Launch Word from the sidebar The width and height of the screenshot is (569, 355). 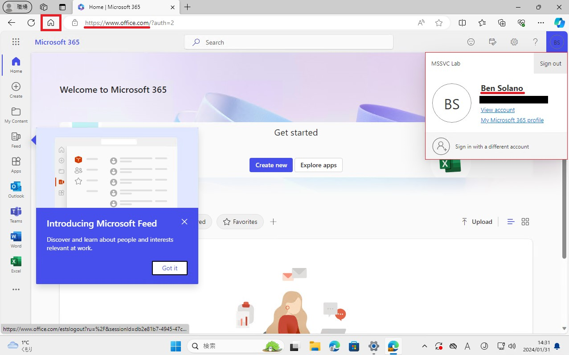tap(16, 239)
